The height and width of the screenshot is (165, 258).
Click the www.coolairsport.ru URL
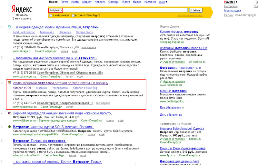pos(172,102)
